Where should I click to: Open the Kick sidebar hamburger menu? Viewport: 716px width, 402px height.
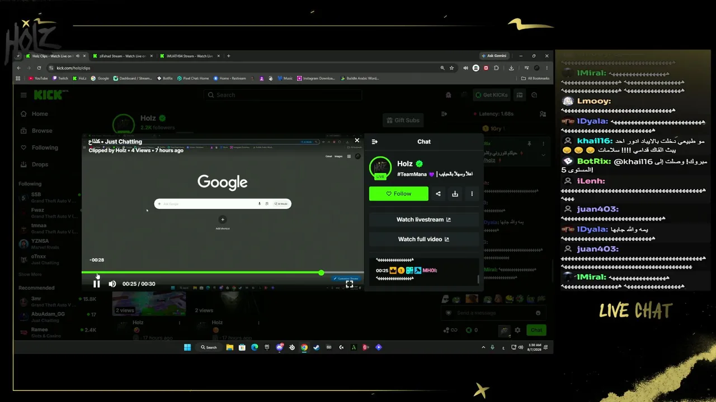pos(23,95)
